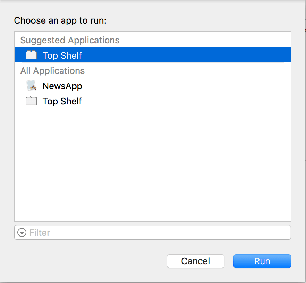Click the Top Shelf app icon in Suggested Applications
The width and height of the screenshot is (306, 283).
pyautogui.click(x=31, y=55)
